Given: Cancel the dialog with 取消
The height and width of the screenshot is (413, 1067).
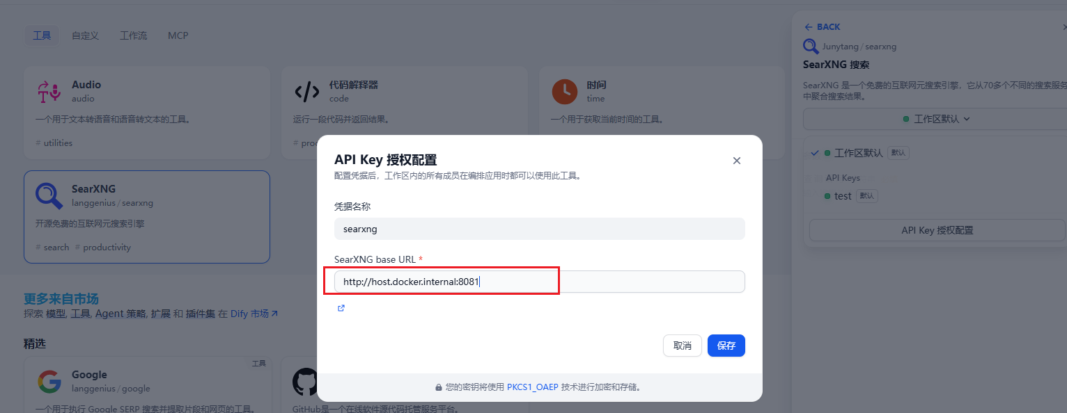Looking at the screenshot, I should point(682,346).
